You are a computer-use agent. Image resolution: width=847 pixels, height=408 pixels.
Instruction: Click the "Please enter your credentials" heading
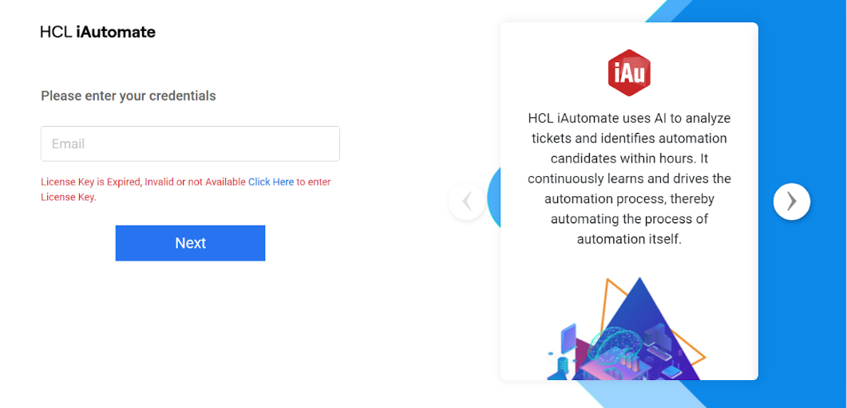click(129, 96)
